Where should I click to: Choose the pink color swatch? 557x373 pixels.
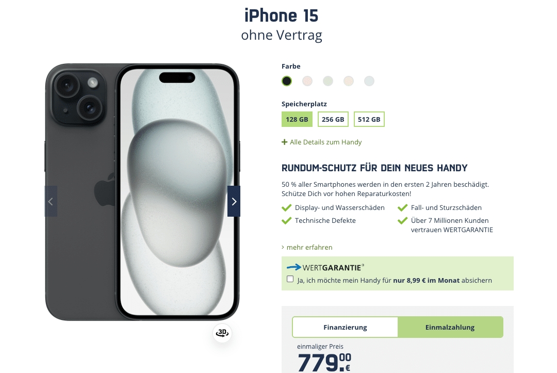(x=307, y=81)
